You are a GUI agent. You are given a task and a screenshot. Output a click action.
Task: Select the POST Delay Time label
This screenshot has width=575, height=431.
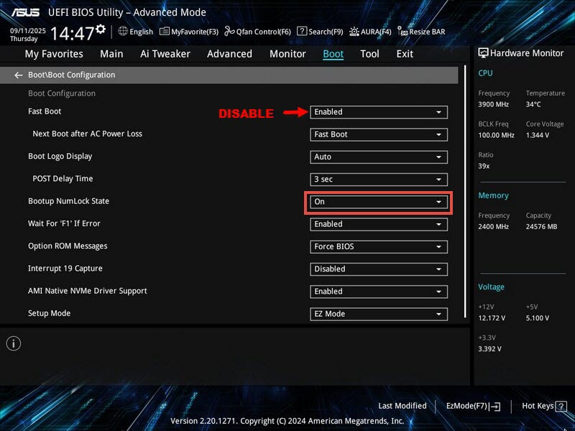click(63, 179)
